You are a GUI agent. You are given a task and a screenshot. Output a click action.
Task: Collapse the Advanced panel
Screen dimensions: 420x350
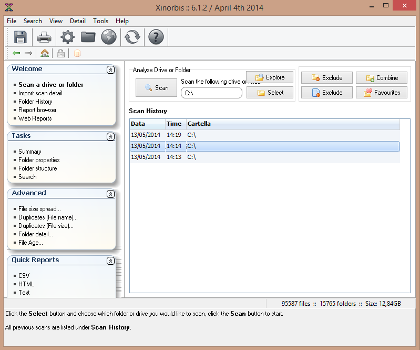(x=110, y=194)
